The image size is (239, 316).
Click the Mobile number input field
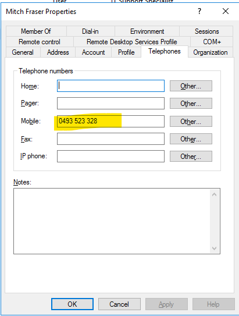110,121
